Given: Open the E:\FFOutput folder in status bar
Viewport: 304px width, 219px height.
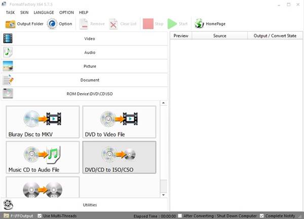Looking at the screenshot, I should [19, 215].
